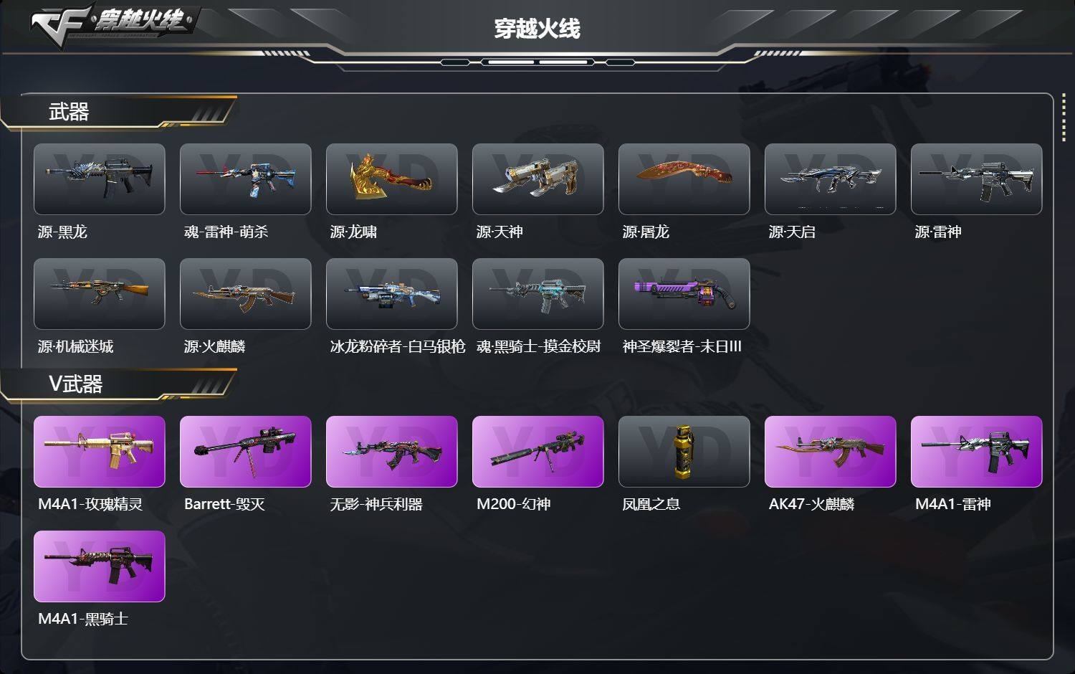
Task: Pick the 源·屠龙 blade icon
Action: 684,179
